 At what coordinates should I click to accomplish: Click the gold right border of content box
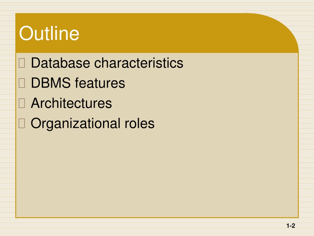pos(298,135)
